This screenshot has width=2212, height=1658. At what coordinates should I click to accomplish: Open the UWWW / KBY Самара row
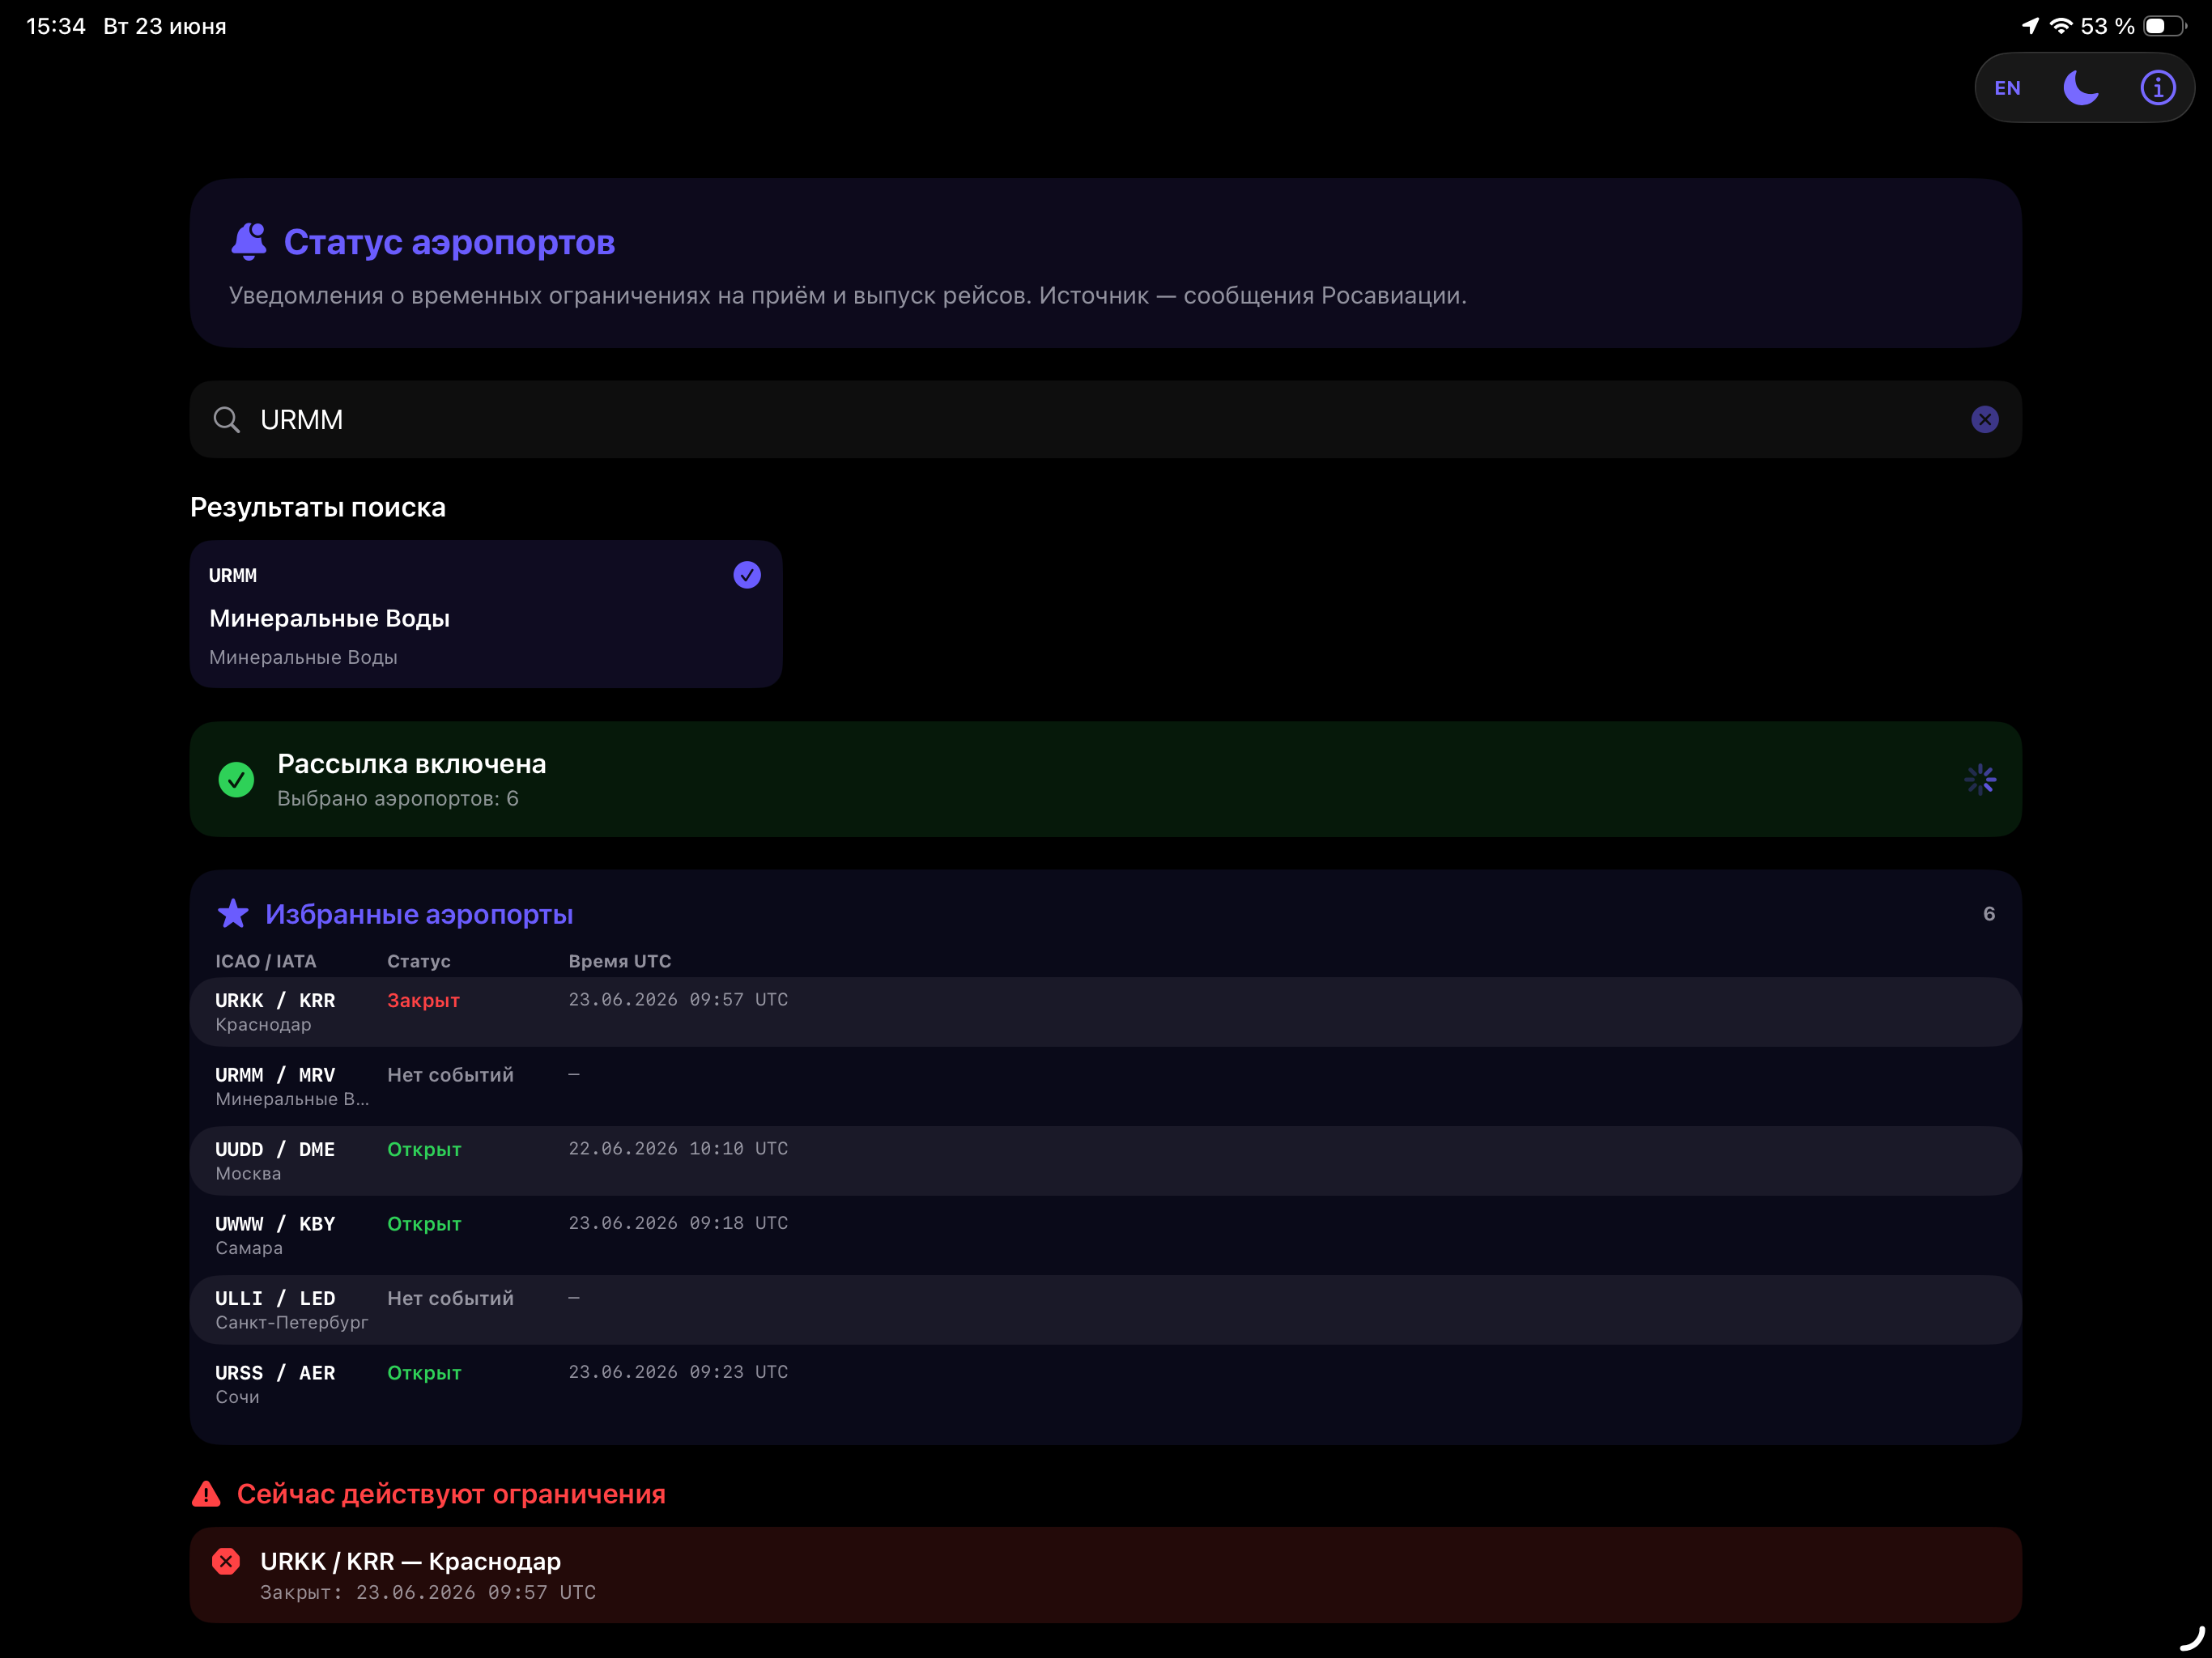pyautogui.click(x=1105, y=1235)
